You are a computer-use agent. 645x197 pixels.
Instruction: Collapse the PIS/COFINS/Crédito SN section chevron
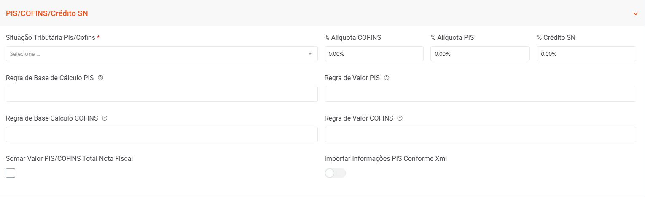(635, 13)
